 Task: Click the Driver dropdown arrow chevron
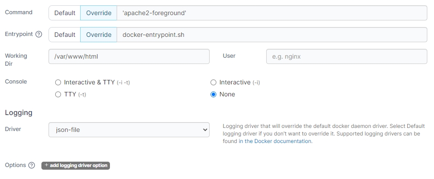point(205,130)
